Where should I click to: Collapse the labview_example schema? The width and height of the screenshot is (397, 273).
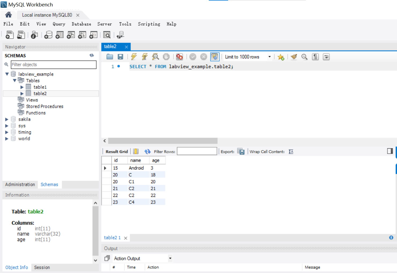[6, 74]
